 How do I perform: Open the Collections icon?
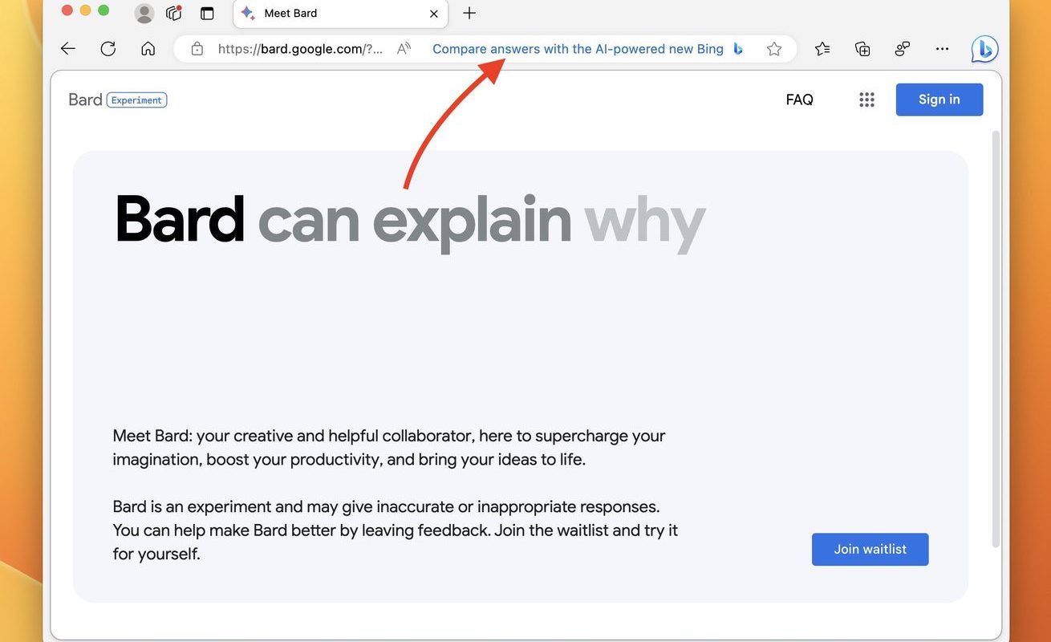click(x=862, y=49)
